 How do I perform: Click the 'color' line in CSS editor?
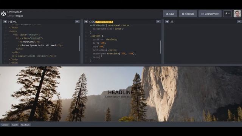pos(96,57)
